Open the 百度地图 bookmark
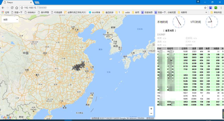224x121 pixels. pyautogui.click(x=147, y=13)
